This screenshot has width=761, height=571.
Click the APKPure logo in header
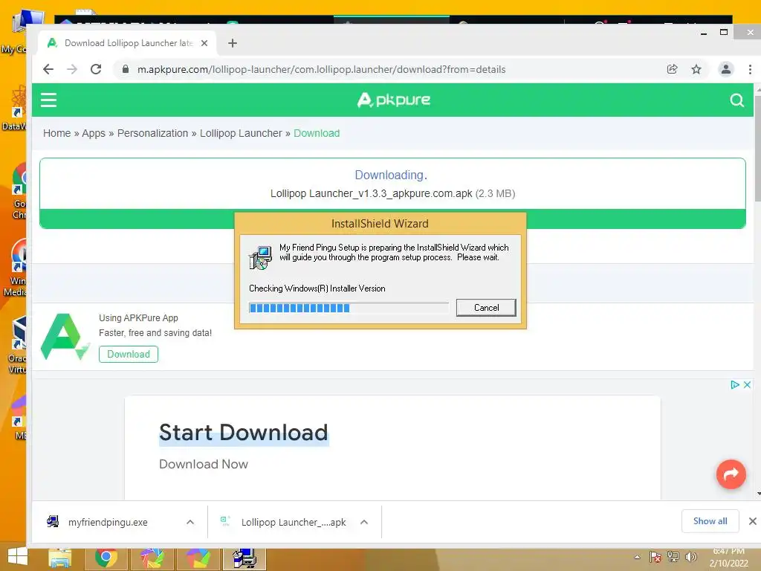point(394,100)
